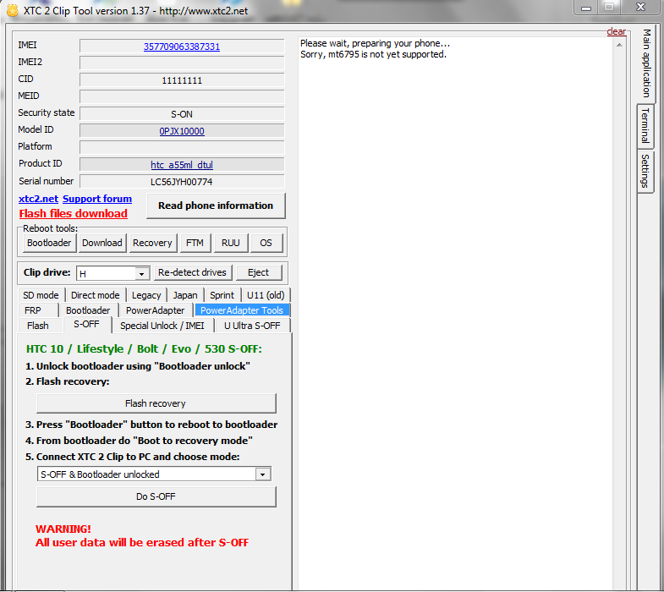This screenshot has height=592, width=664.
Task: Open the Flash files download link
Action: (74, 213)
